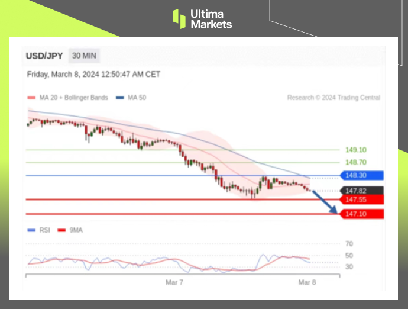Click the Friday, March 8, 2024 timestamp
Screen dimensions: 408x309
93,75
